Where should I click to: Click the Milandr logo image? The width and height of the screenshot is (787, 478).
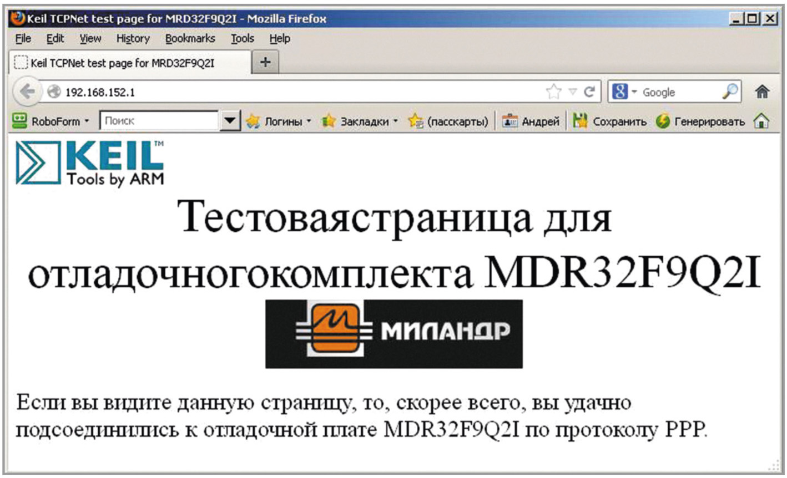[x=393, y=333]
